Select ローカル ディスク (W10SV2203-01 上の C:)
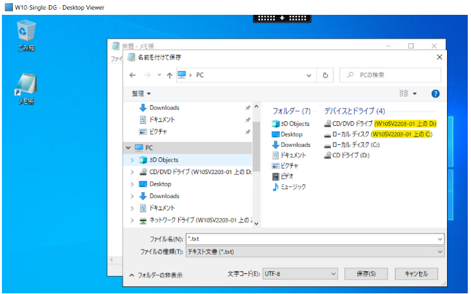This screenshot has width=471, height=294. point(378,134)
